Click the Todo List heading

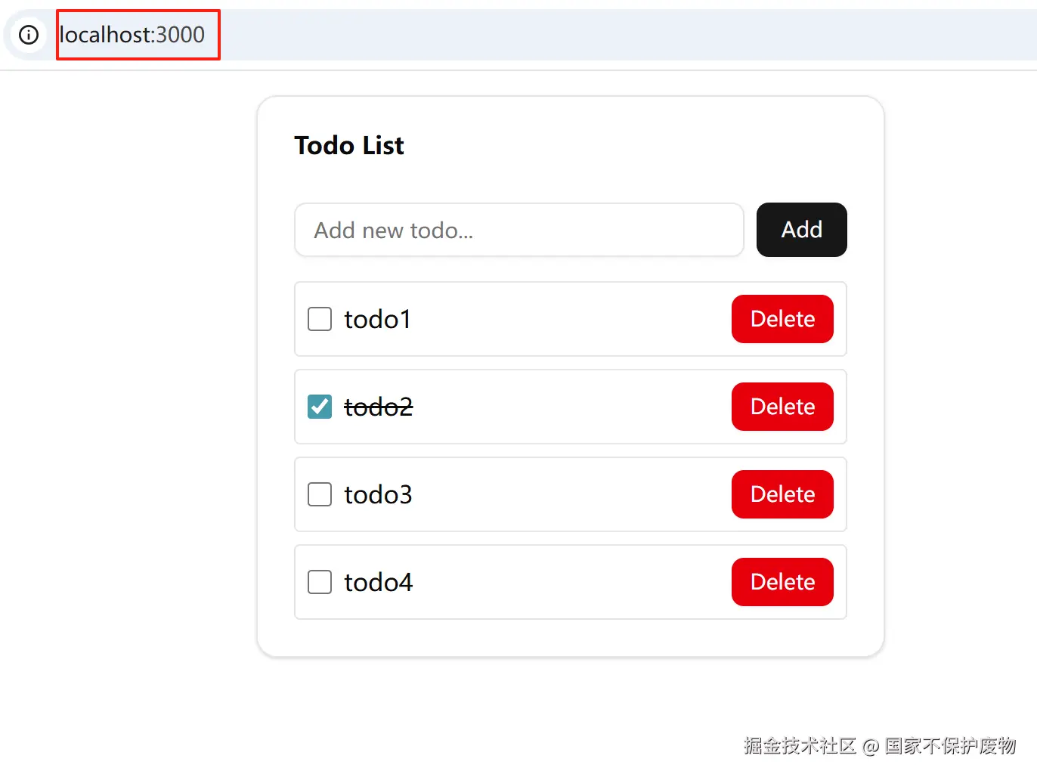click(349, 145)
